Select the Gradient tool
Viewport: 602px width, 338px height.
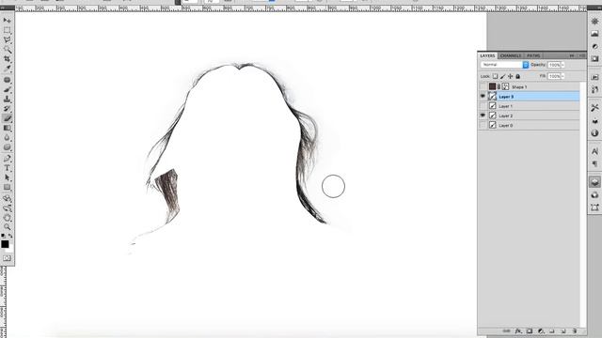click(7, 128)
